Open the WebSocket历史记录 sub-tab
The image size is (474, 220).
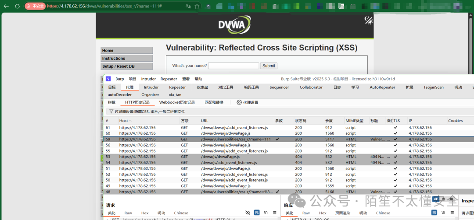177,102
